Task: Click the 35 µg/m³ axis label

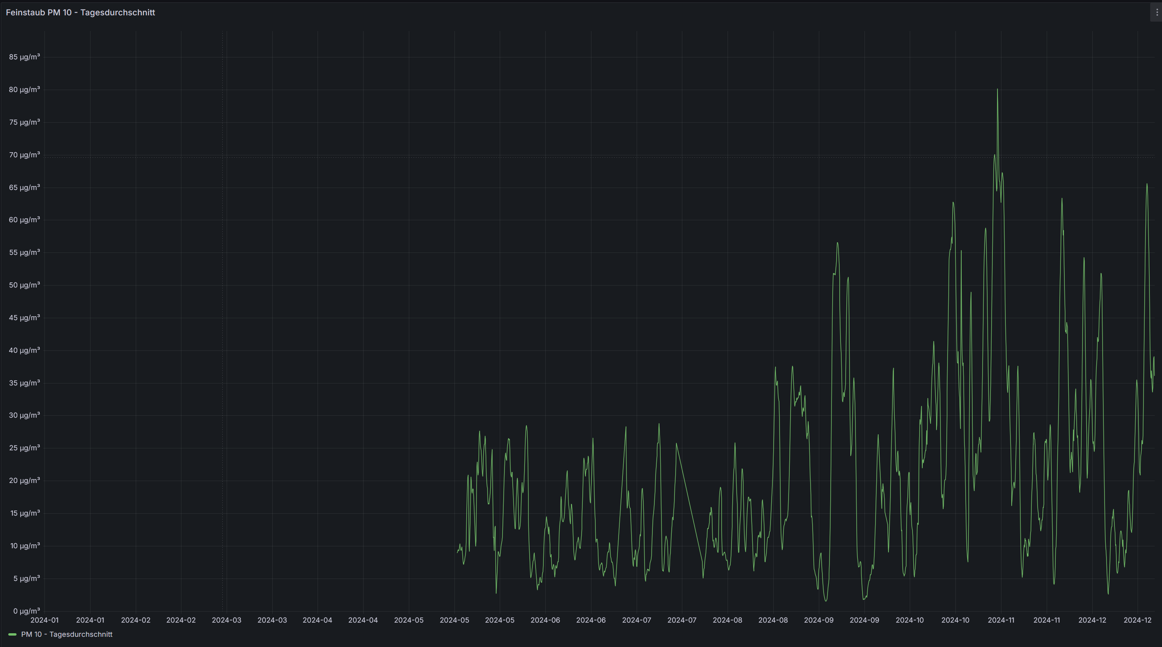Action: coord(24,383)
